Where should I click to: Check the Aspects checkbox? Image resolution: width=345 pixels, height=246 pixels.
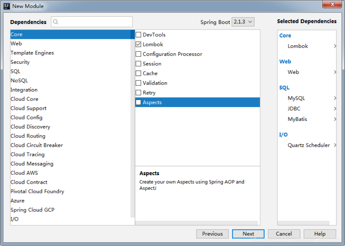(x=138, y=102)
